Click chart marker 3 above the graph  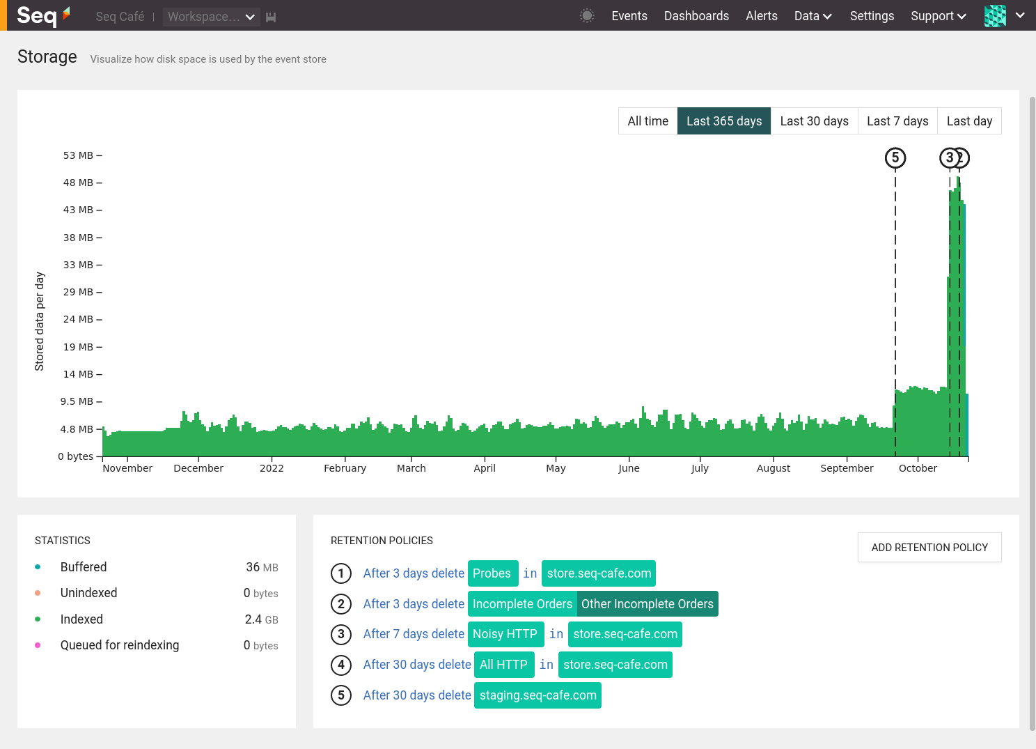[x=948, y=158]
